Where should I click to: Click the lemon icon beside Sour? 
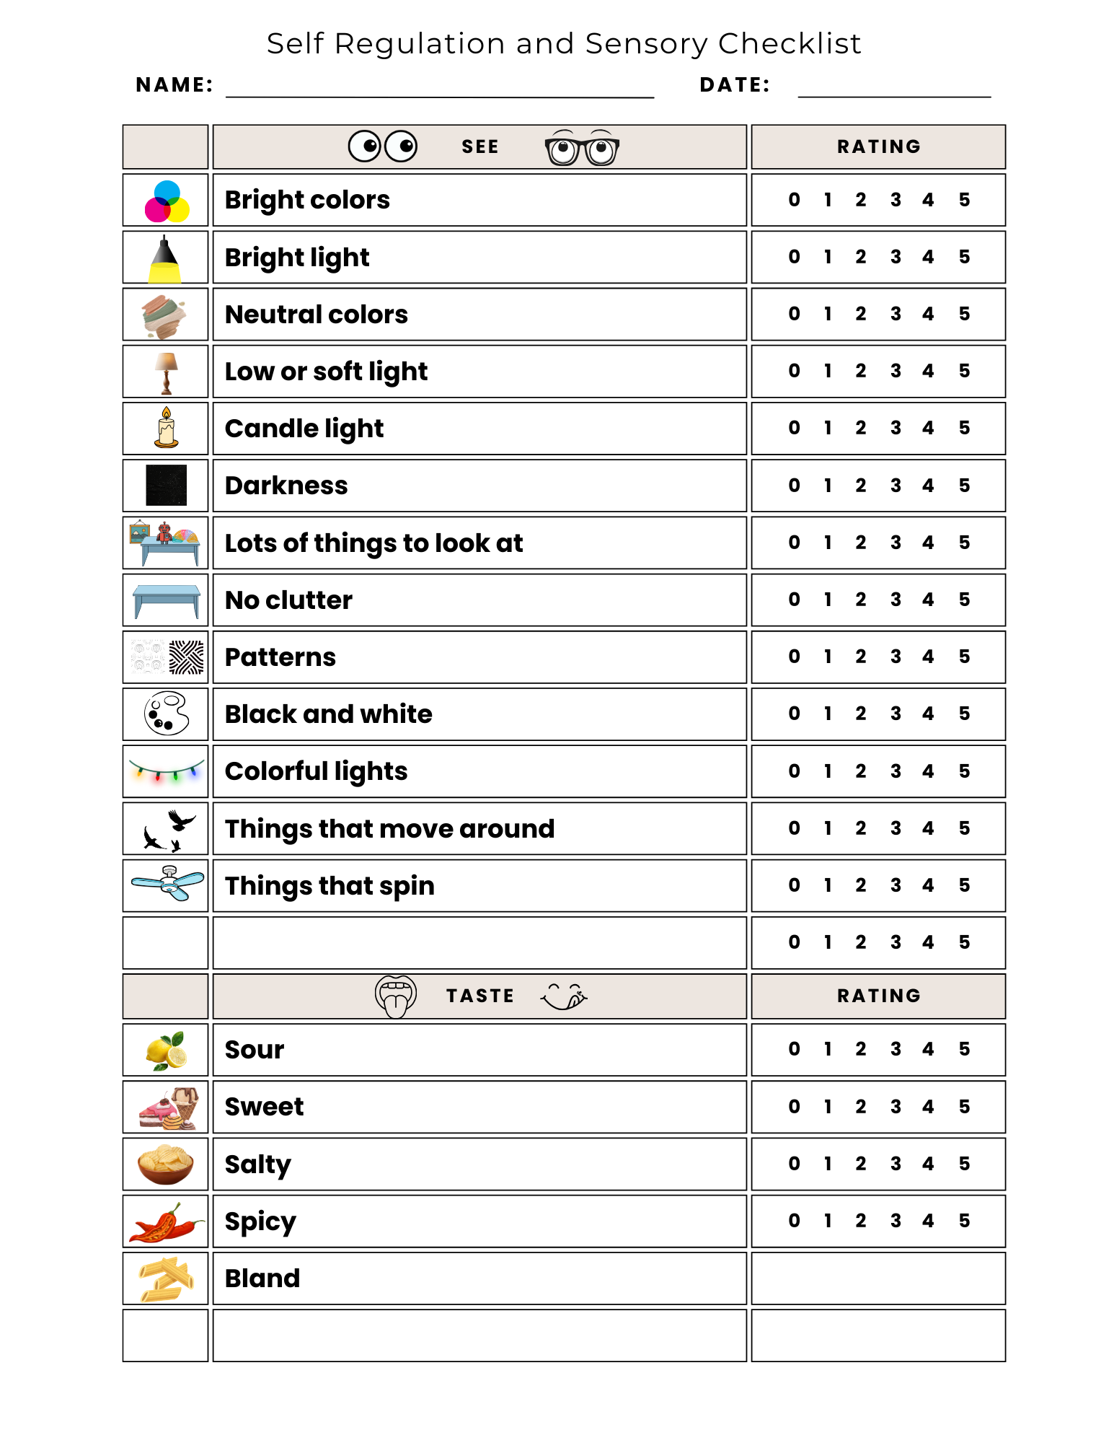pyautogui.click(x=167, y=1051)
